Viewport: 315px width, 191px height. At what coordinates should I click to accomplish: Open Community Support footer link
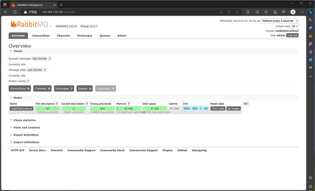82,151
